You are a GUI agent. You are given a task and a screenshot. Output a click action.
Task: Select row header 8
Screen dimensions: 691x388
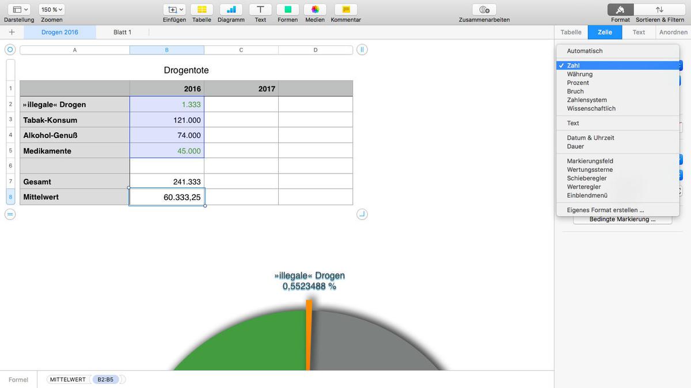coord(10,197)
